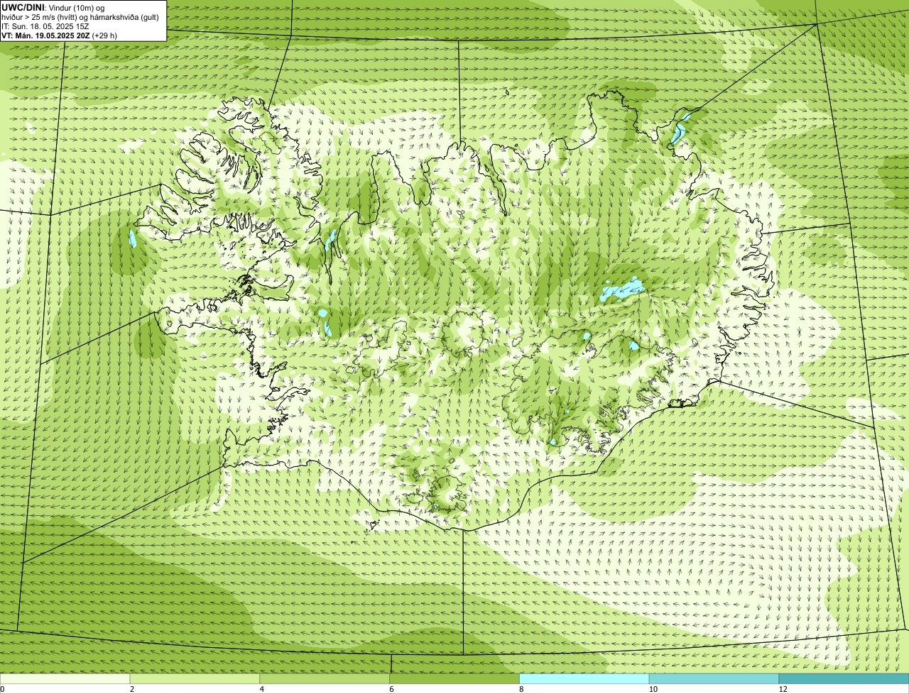Click the legend tick label "2"
The height and width of the screenshot is (694, 909).
point(132,689)
